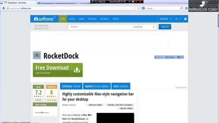The width and height of the screenshot is (219, 123).
Task: Click the Facebook Like button
Action: click(x=180, y=57)
